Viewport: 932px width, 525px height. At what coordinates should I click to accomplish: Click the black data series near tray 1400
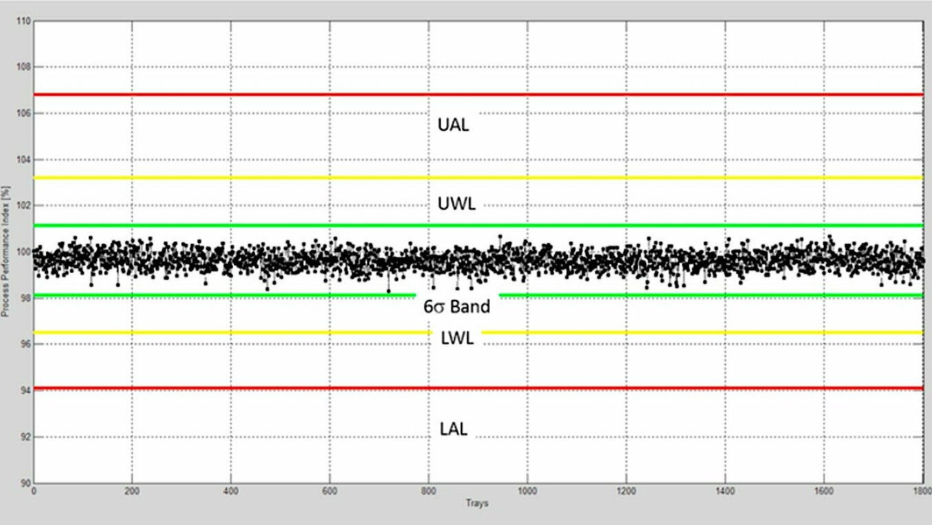(725, 262)
